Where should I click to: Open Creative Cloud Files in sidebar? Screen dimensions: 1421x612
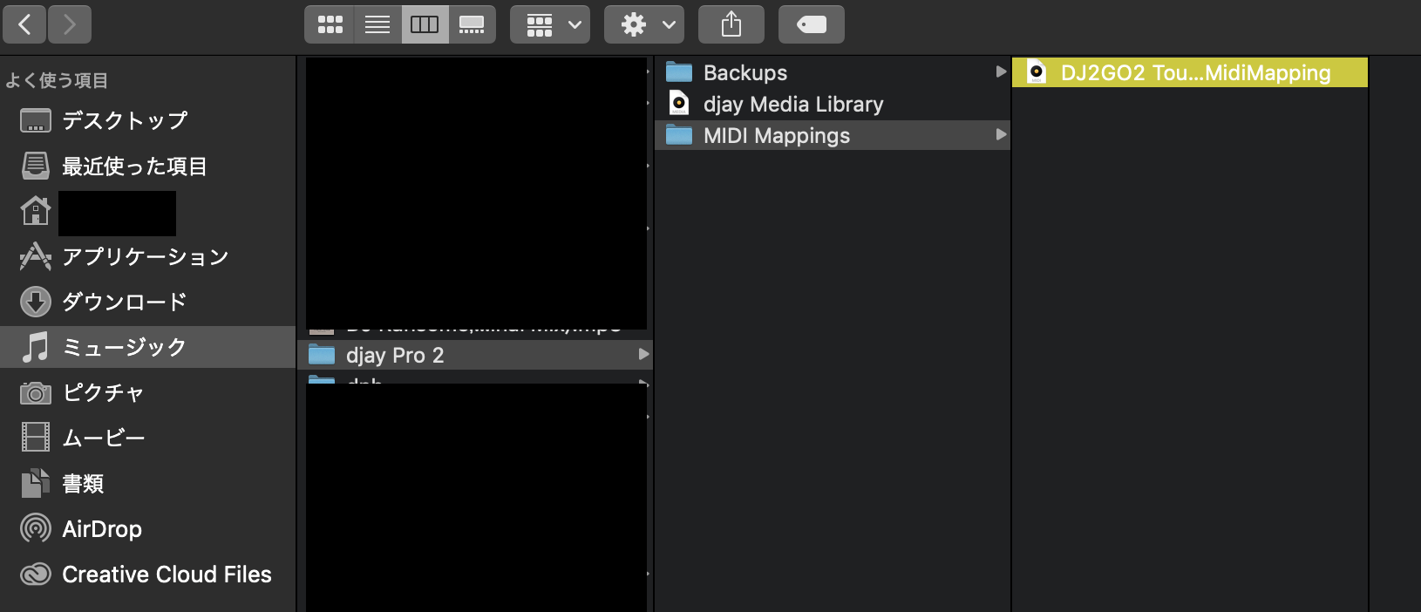click(x=167, y=574)
